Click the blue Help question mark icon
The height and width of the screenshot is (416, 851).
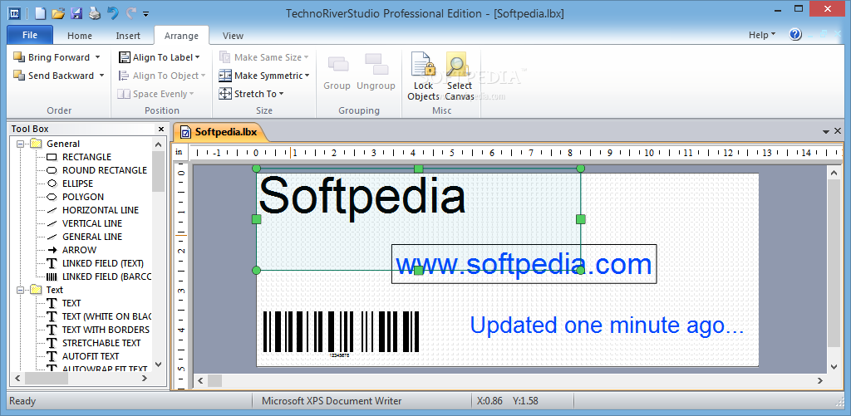coord(795,35)
